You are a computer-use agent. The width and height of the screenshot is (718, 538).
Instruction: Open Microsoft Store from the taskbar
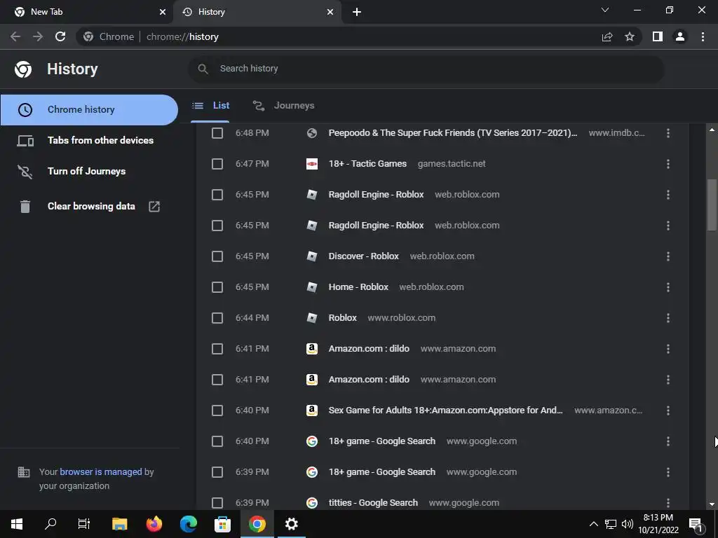[x=222, y=524]
